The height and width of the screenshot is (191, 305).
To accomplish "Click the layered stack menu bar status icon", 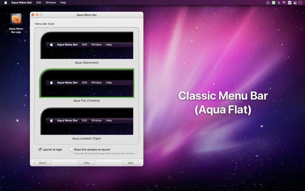I will point(268,3).
